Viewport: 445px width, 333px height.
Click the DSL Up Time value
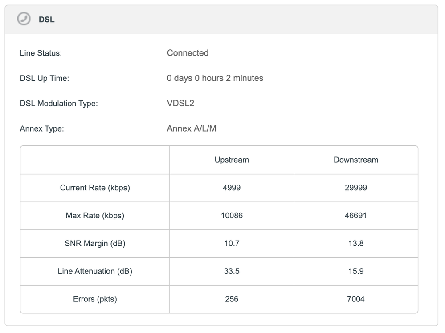pos(215,78)
